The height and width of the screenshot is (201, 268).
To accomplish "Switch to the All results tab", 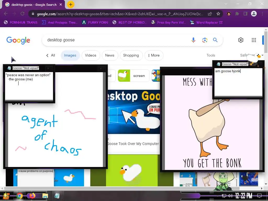I will [x=51, y=55].
